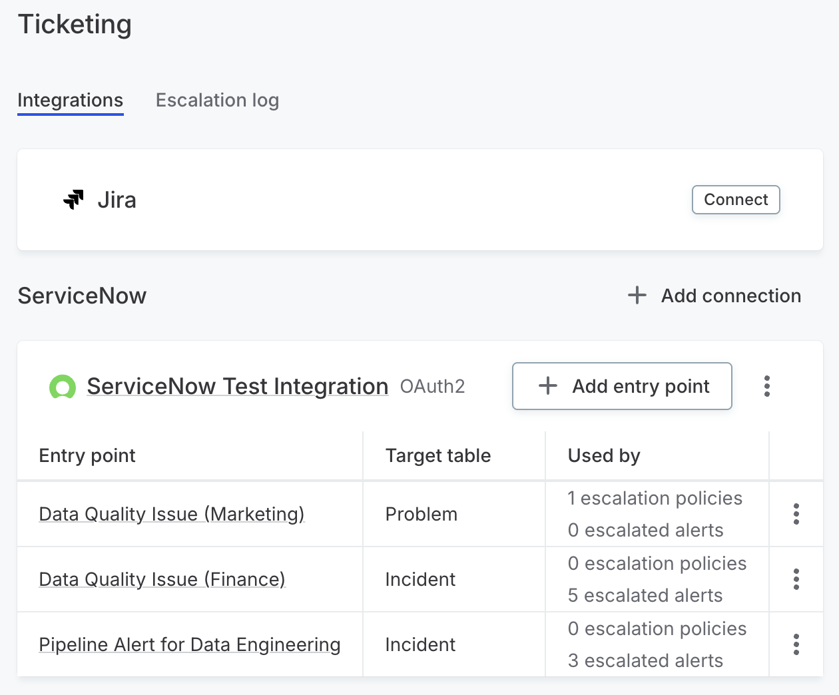This screenshot has height=695, width=839.
Task: Click Add entry point button
Action: tap(622, 386)
